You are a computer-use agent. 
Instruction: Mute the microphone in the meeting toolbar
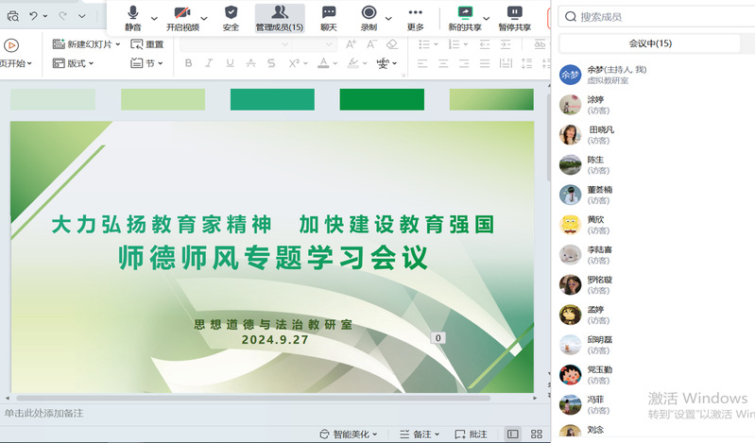132,16
